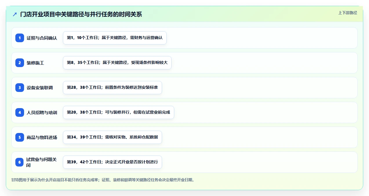Select step number badge 2

(x=20, y=63)
